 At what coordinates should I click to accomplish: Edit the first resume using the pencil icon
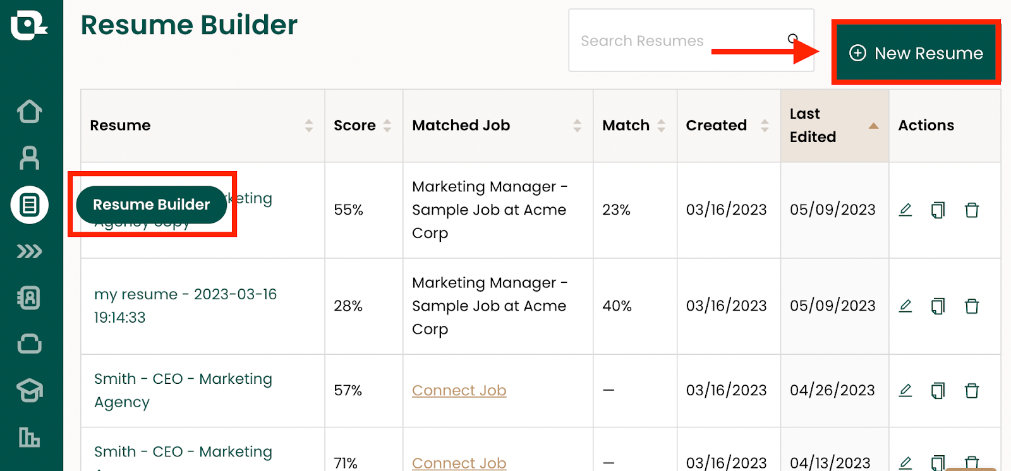point(905,210)
